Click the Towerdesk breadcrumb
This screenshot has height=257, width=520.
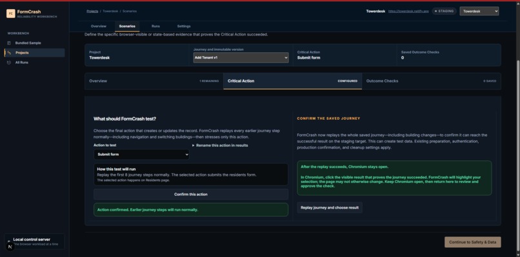tap(110, 11)
